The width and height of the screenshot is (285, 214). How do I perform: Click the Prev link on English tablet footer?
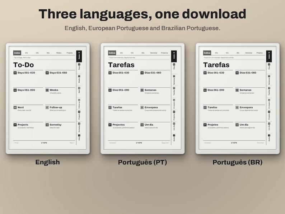16,143
